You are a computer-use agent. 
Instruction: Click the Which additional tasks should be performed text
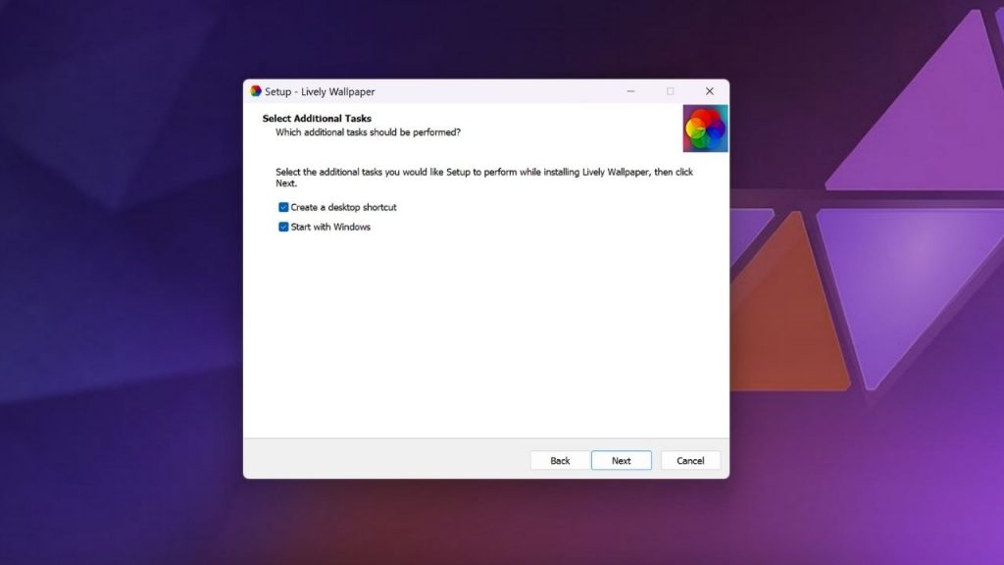369,132
